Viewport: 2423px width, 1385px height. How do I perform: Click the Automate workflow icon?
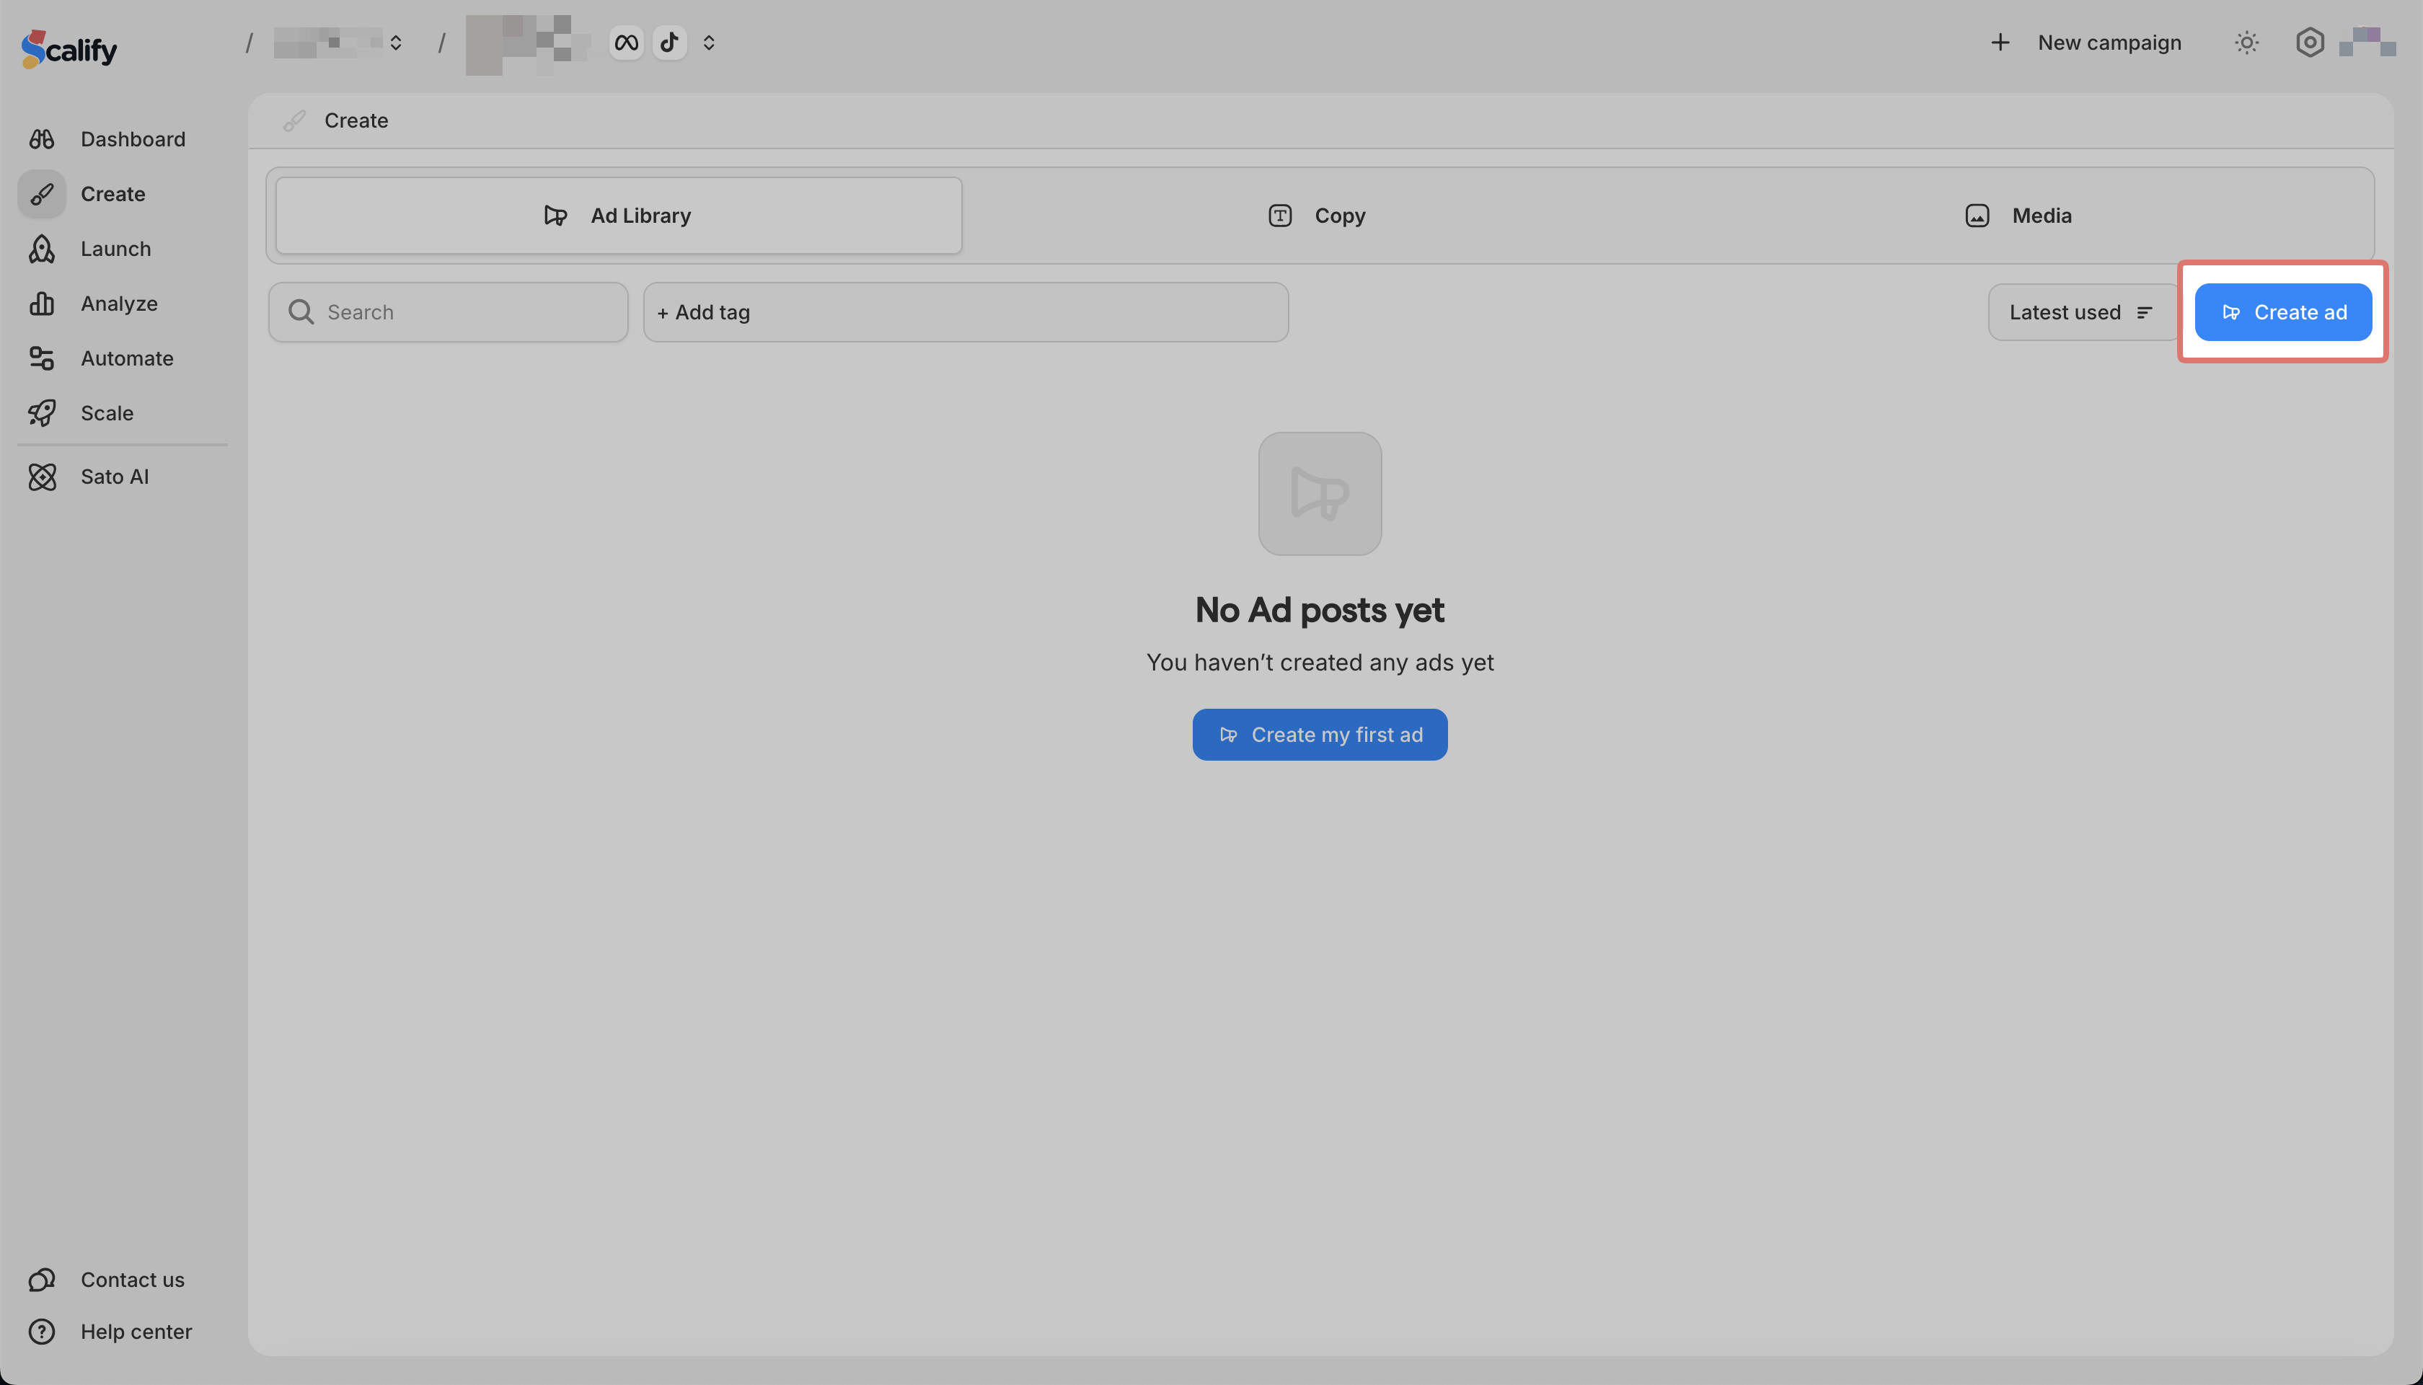pyautogui.click(x=42, y=358)
